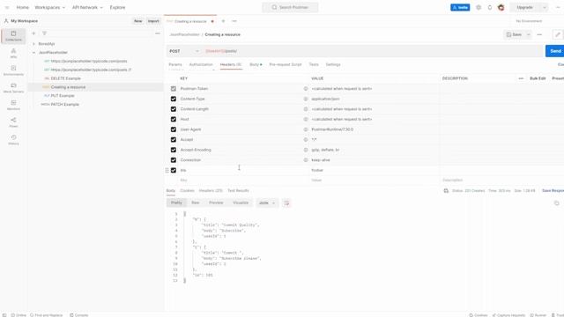Click the Bulk Edit link
The height and width of the screenshot is (317, 564).
(538, 78)
